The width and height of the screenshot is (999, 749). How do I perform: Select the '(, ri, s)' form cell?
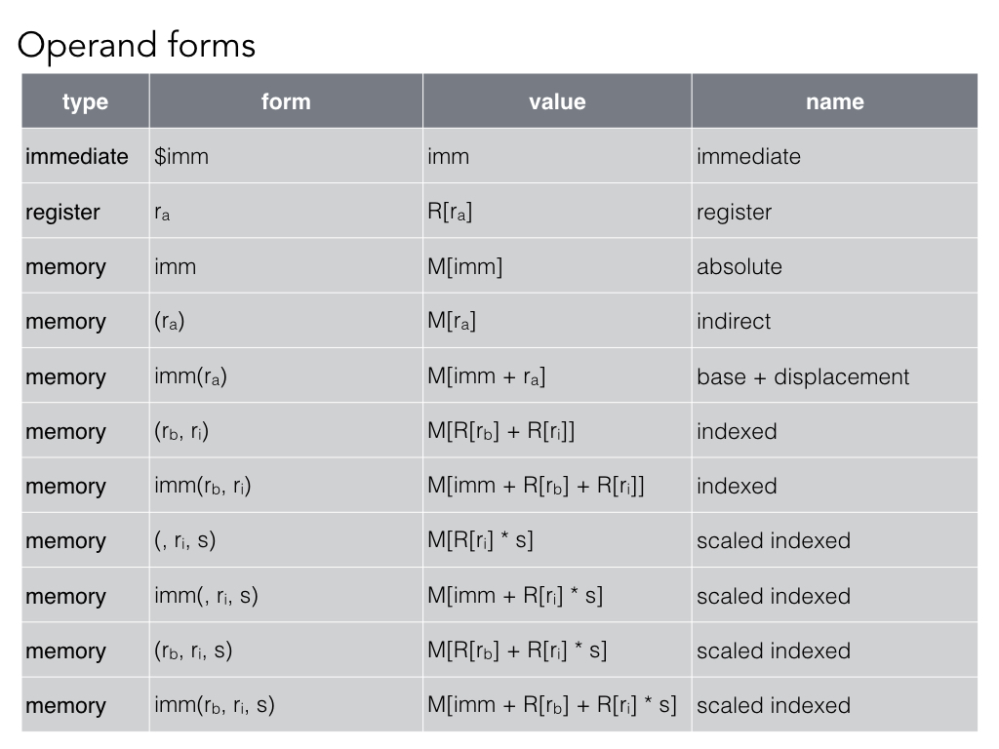point(184,540)
